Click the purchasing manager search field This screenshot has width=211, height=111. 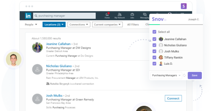pyautogui.click(x=64, y=16)
